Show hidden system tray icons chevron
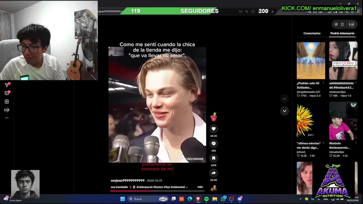 300,199
